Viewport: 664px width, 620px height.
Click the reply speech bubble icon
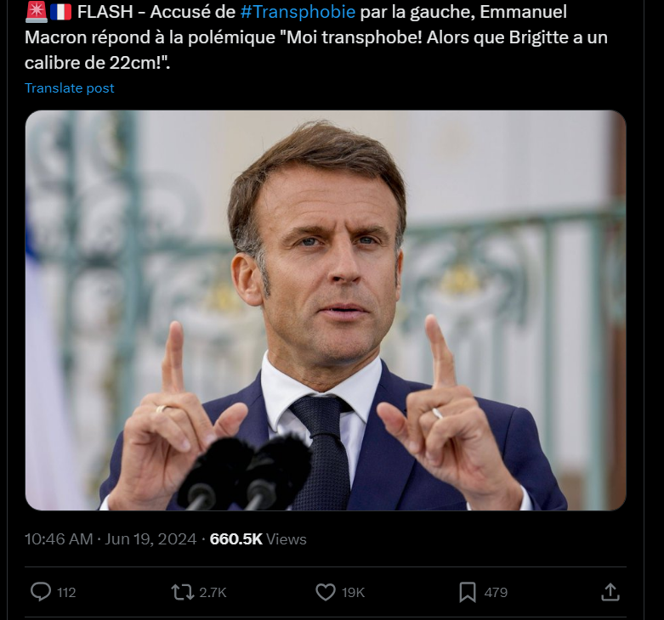pyautogui.click(x=41, y=592)
